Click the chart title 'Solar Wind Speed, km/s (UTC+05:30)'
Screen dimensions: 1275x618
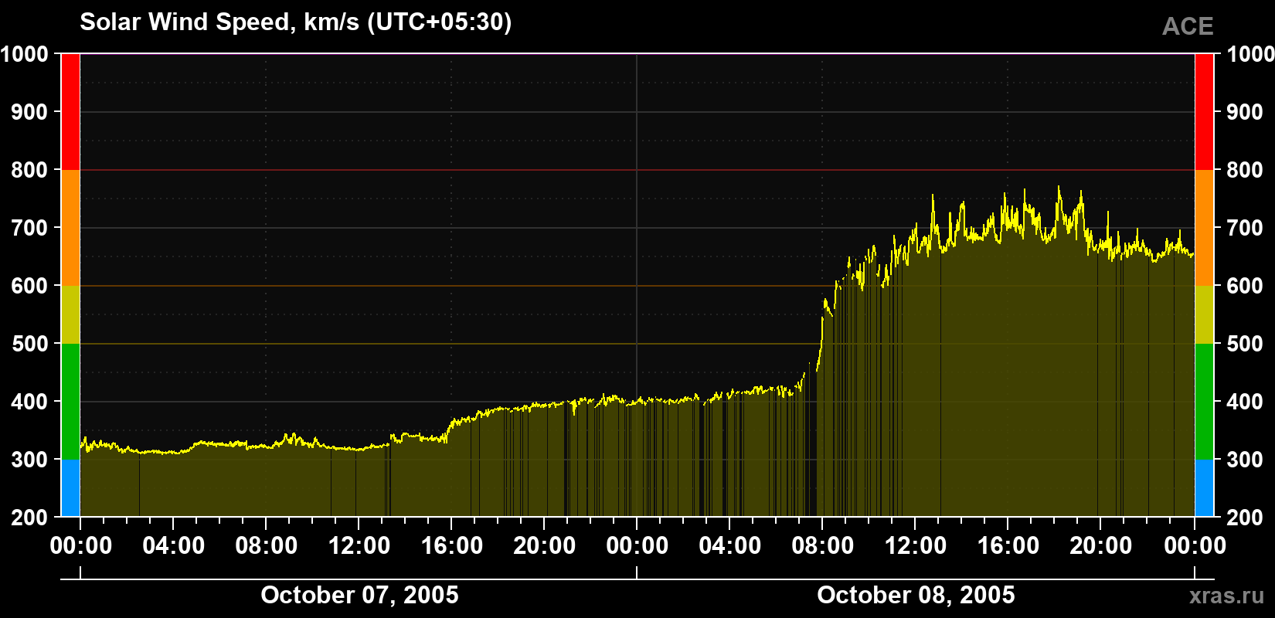click(296, 22)
